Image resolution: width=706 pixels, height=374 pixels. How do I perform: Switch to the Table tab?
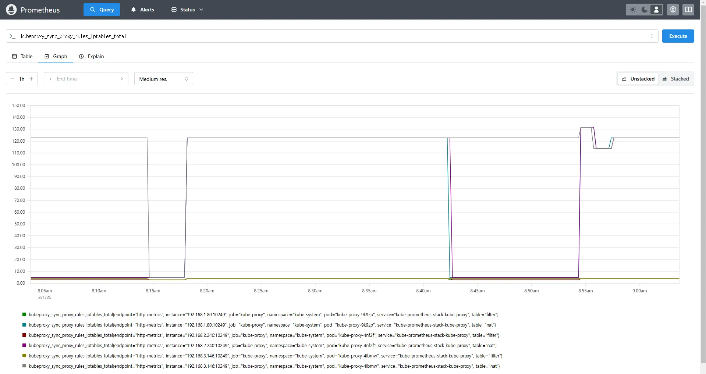22,56
